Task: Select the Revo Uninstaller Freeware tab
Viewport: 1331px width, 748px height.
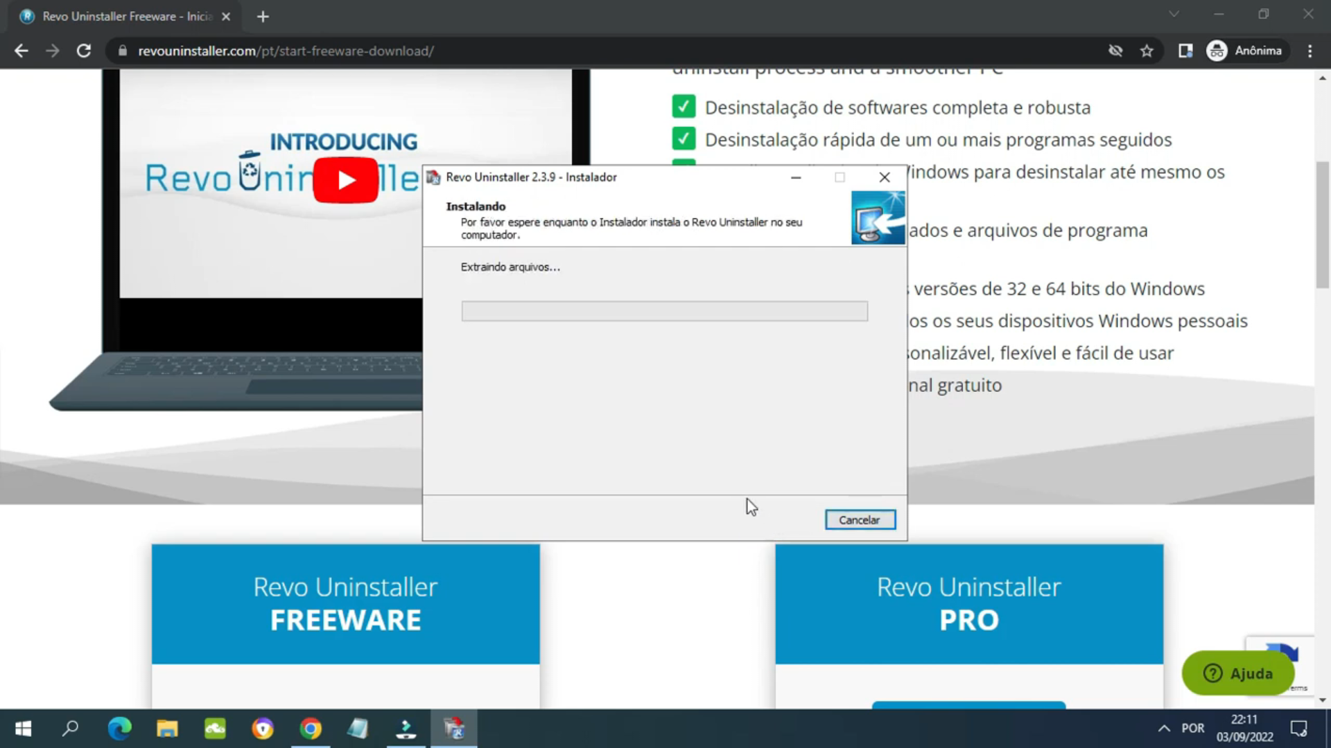Action: click(125, 17)
